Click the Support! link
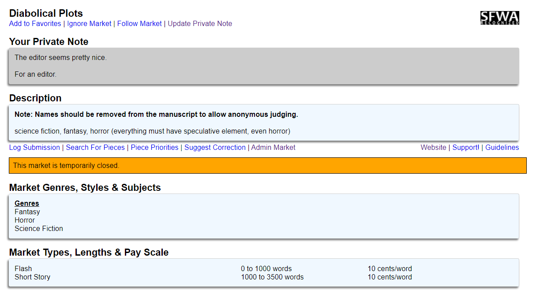The height and width of the screenshot is (294, 540). [466, 148]
